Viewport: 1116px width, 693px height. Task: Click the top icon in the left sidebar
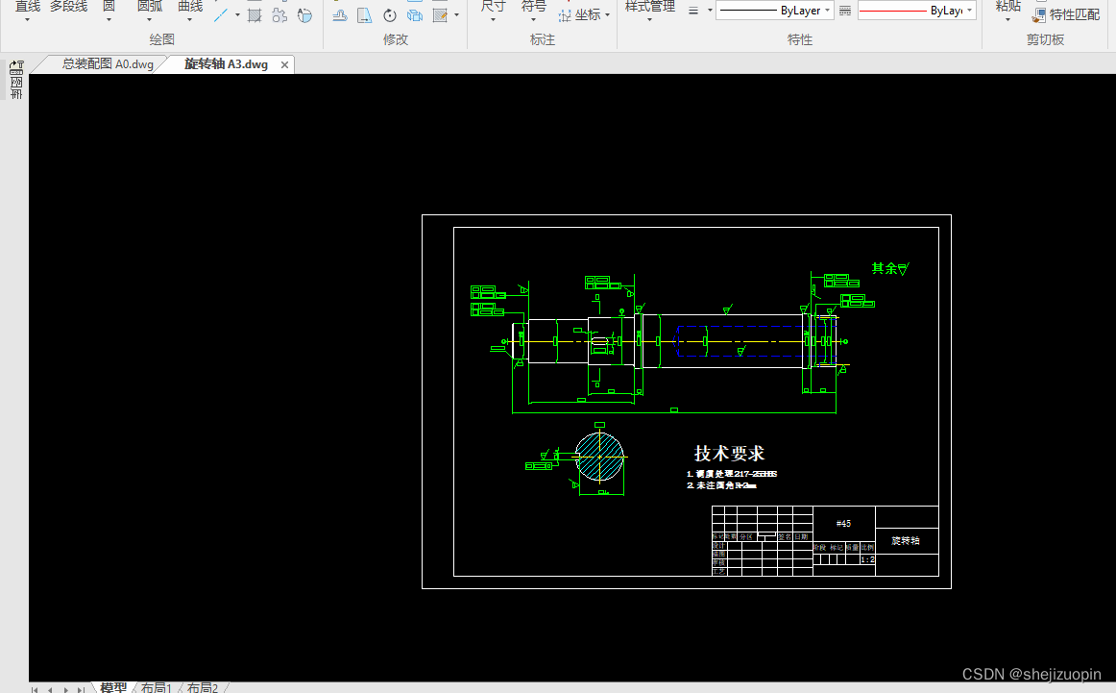coord(16,67)
